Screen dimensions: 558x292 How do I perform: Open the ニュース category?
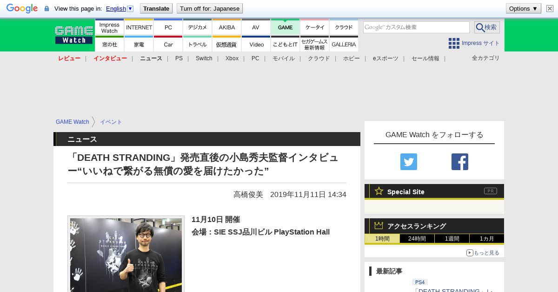[151, 58]
